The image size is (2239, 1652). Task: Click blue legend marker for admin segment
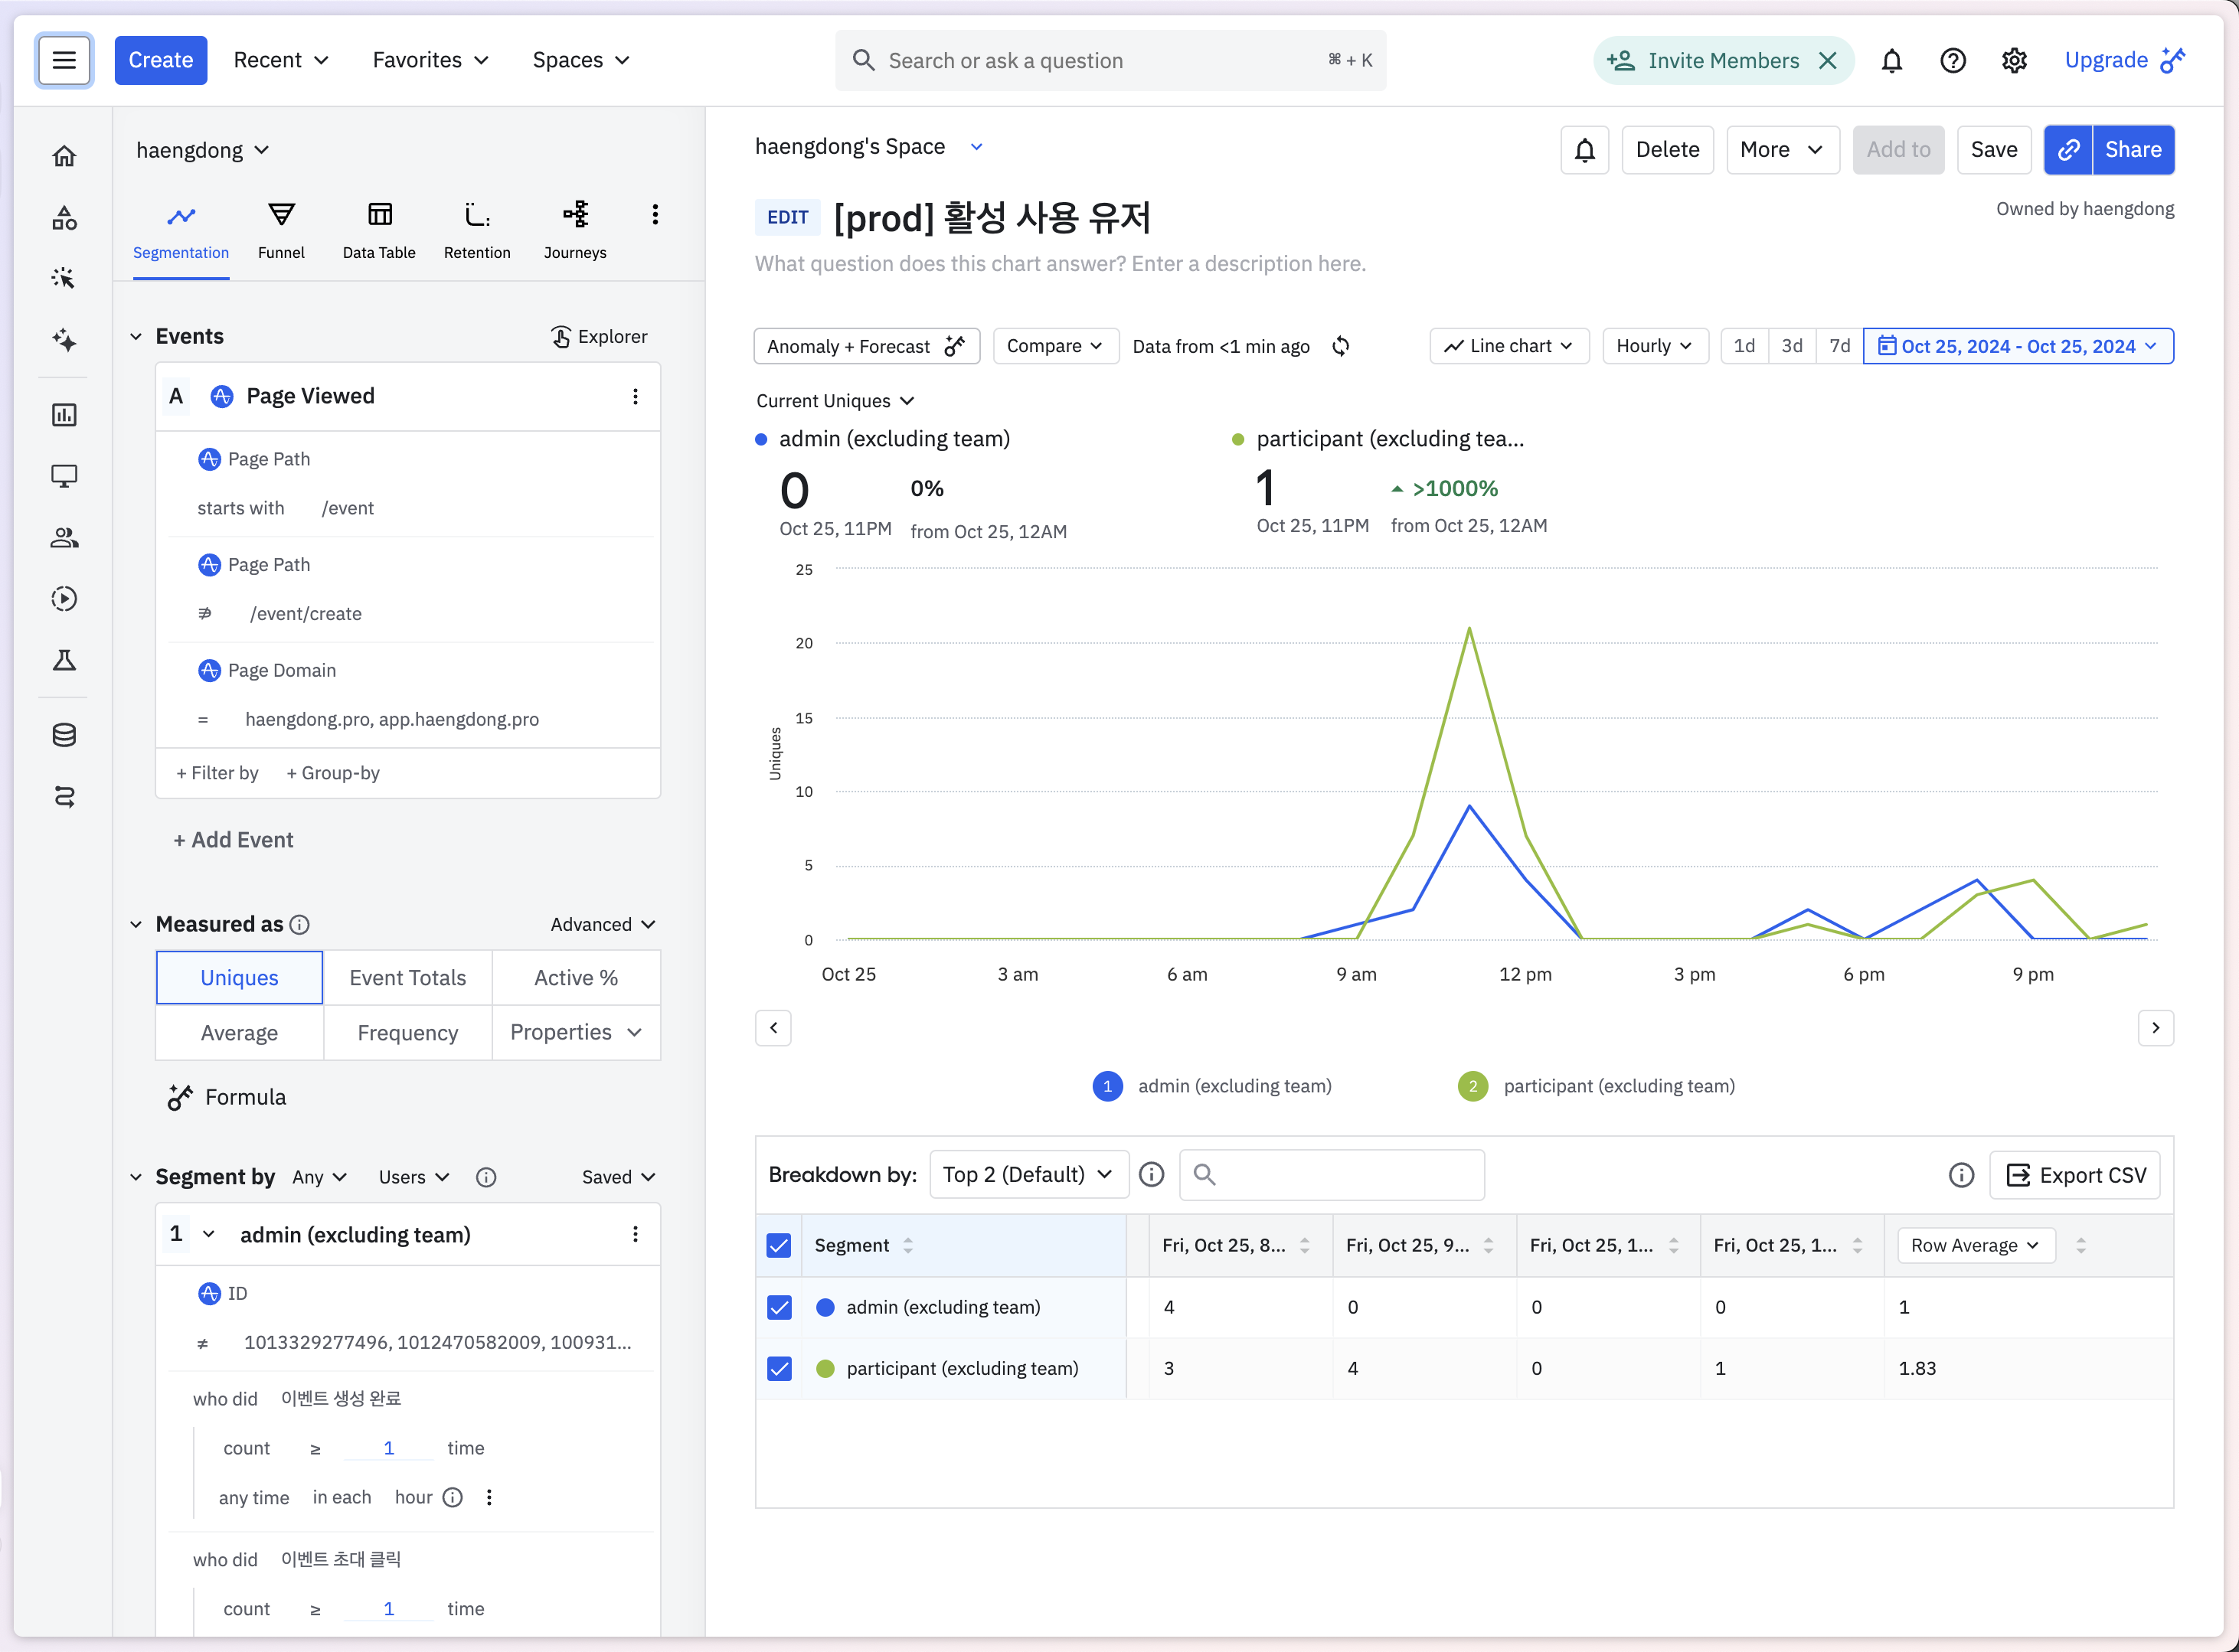(1107, 1087)
